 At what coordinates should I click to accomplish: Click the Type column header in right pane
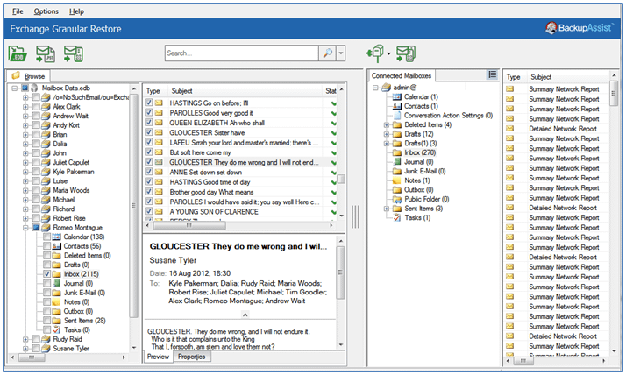coord(515,77)
